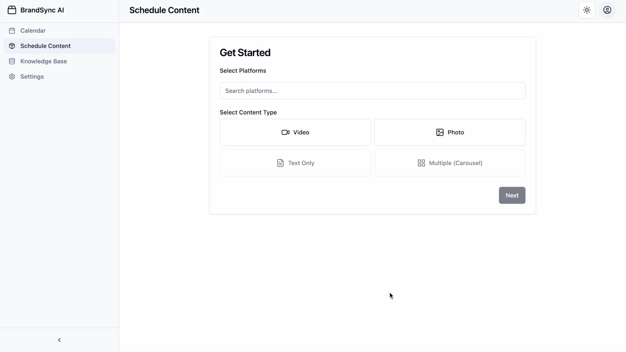
Task: Click the video camera icon on Video card
Action: (x=286, y=132)
